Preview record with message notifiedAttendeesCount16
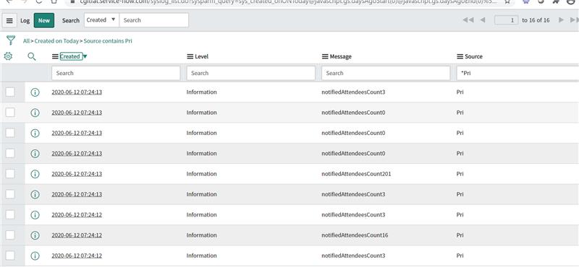Viewport: 579px width, 267px height. [35, 235]
